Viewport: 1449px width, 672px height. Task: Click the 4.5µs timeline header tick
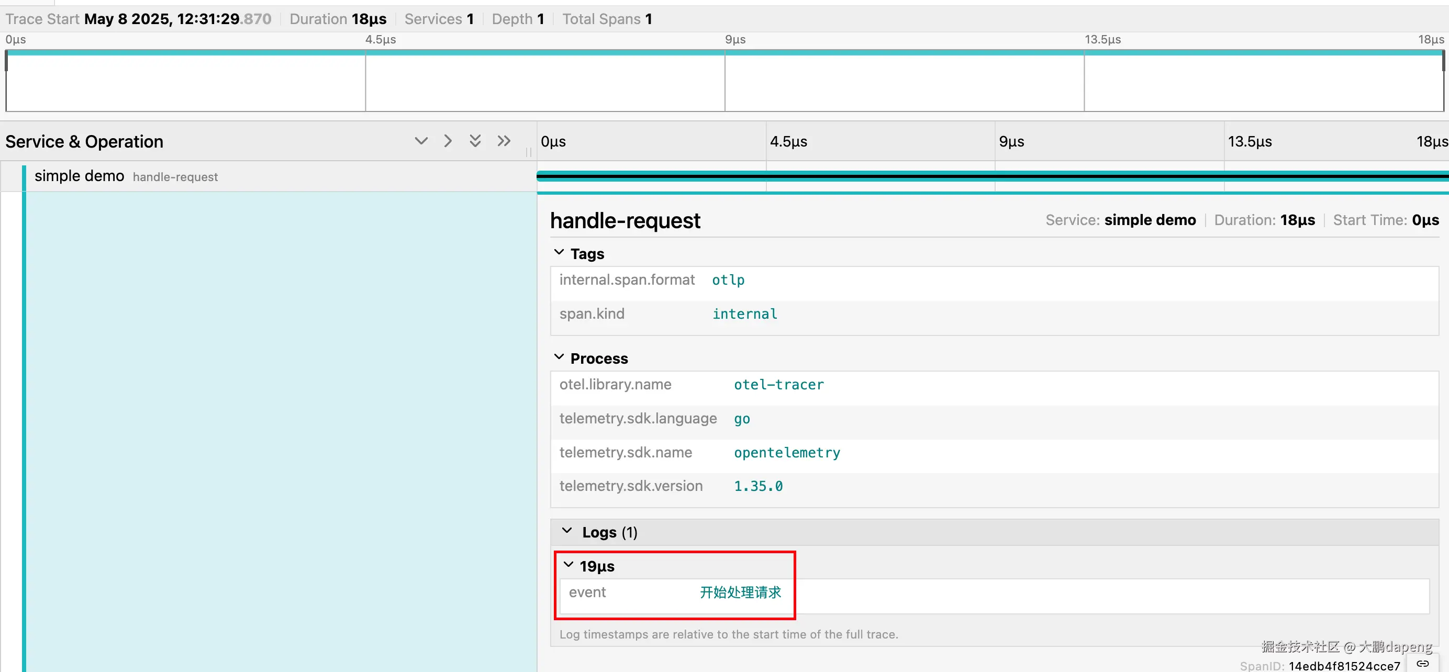tap(788, 142)
